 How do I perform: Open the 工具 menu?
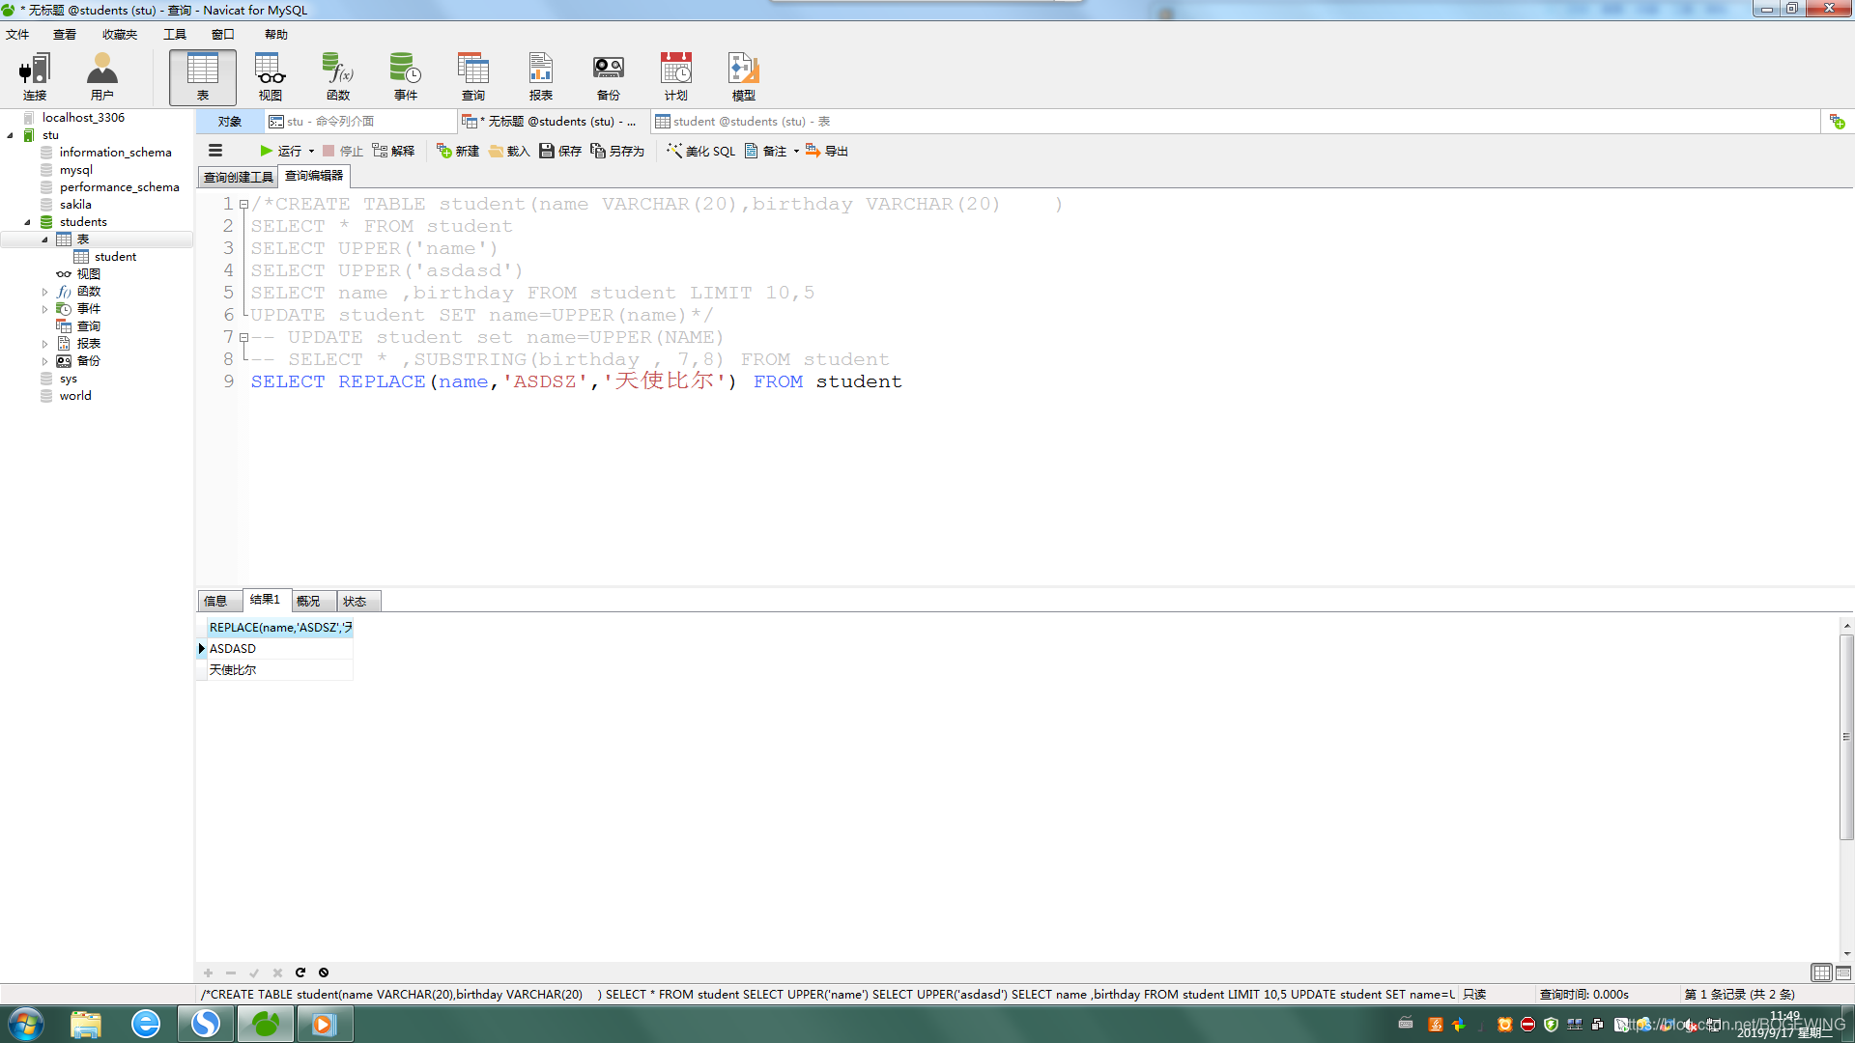(x=175, y=34)
